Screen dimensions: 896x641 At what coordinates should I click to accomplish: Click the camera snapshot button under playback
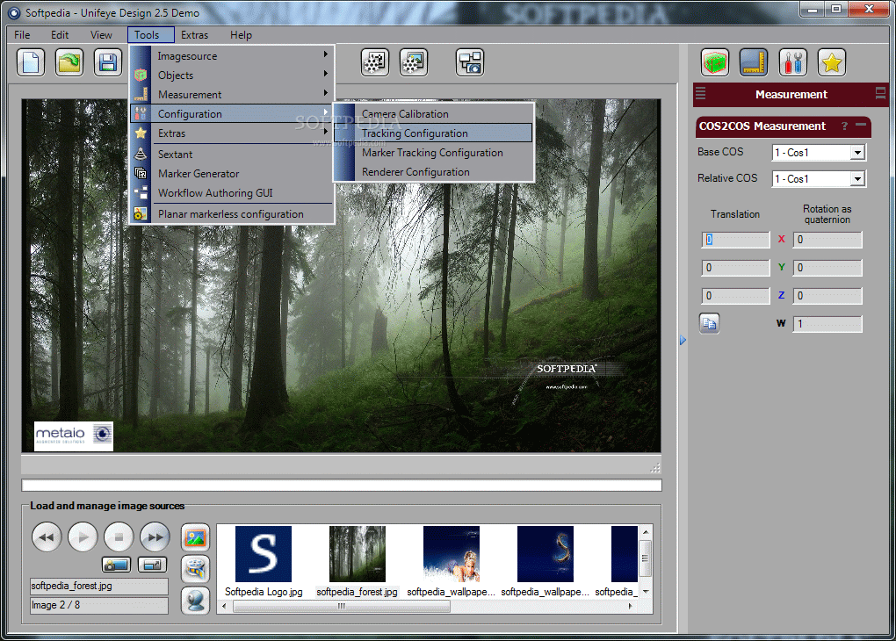(117, 565)
